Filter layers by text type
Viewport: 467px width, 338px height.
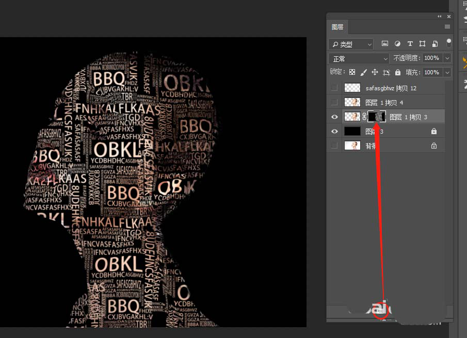pyautogui.click(x=410, y=44)
